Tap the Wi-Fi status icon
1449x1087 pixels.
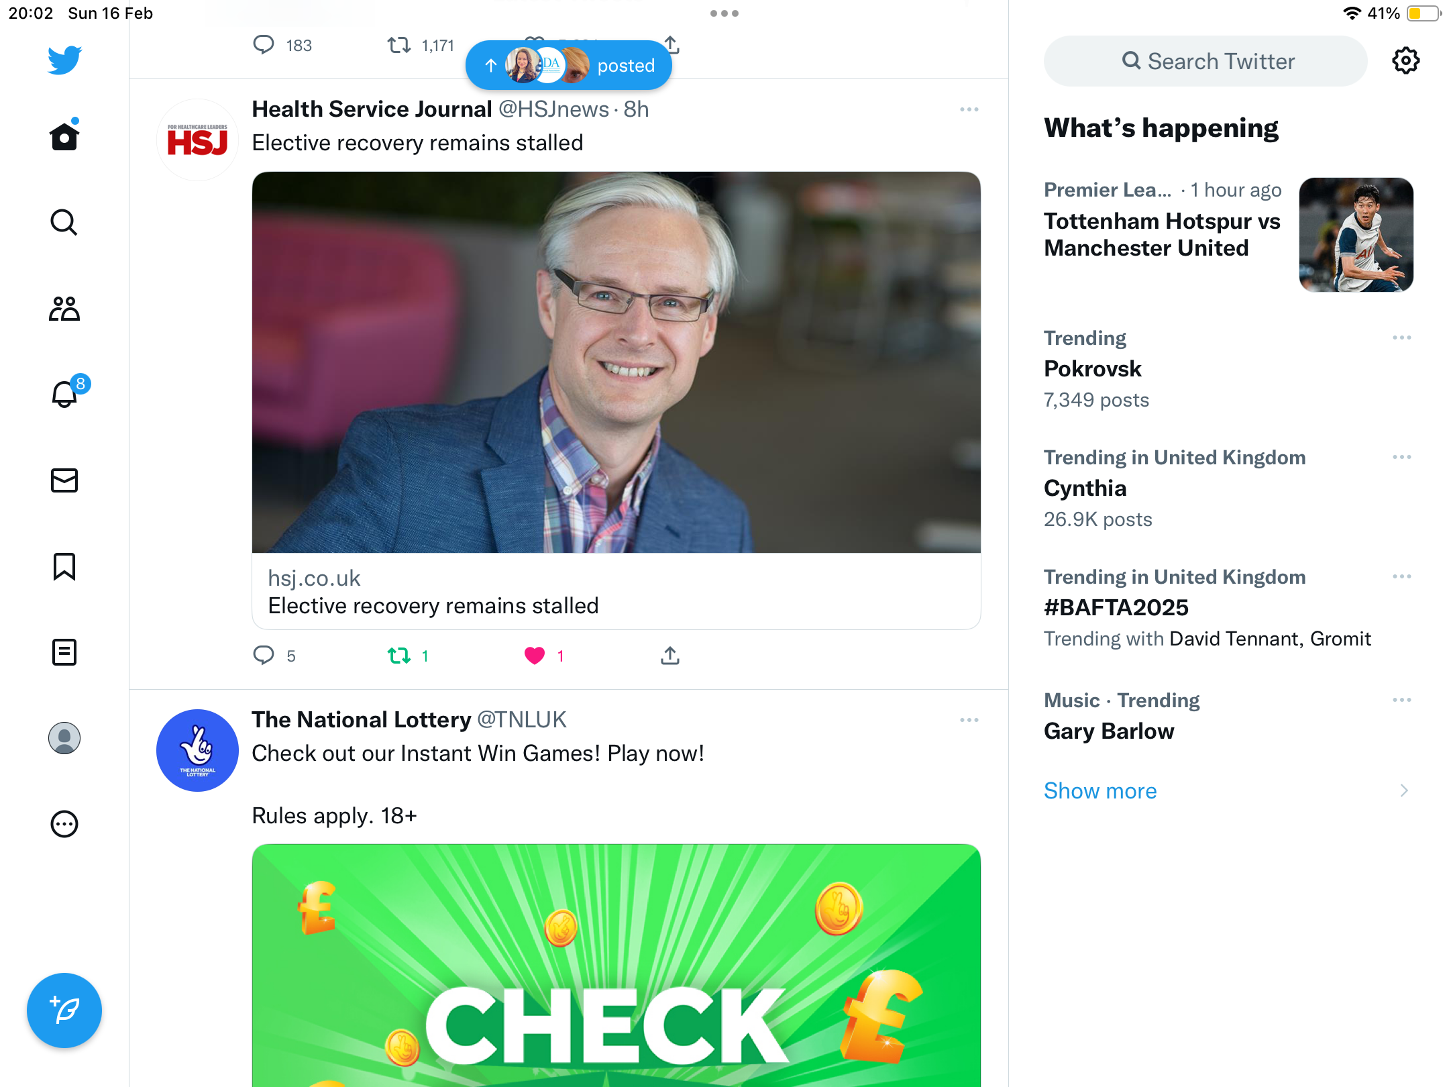1351,13
